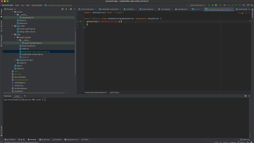Open TypeScript tool window in bottom bar

71,139
